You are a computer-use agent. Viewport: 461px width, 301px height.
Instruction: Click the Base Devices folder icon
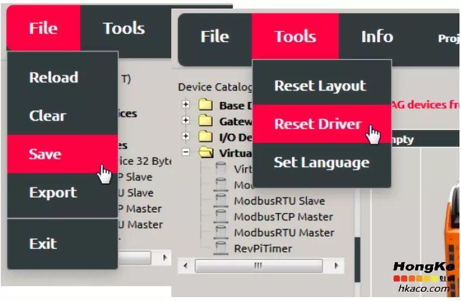click(x=206, y=105)
